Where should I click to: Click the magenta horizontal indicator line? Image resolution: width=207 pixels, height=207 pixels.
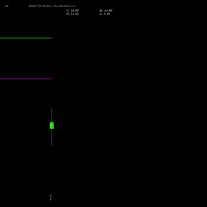click(26, 79)
